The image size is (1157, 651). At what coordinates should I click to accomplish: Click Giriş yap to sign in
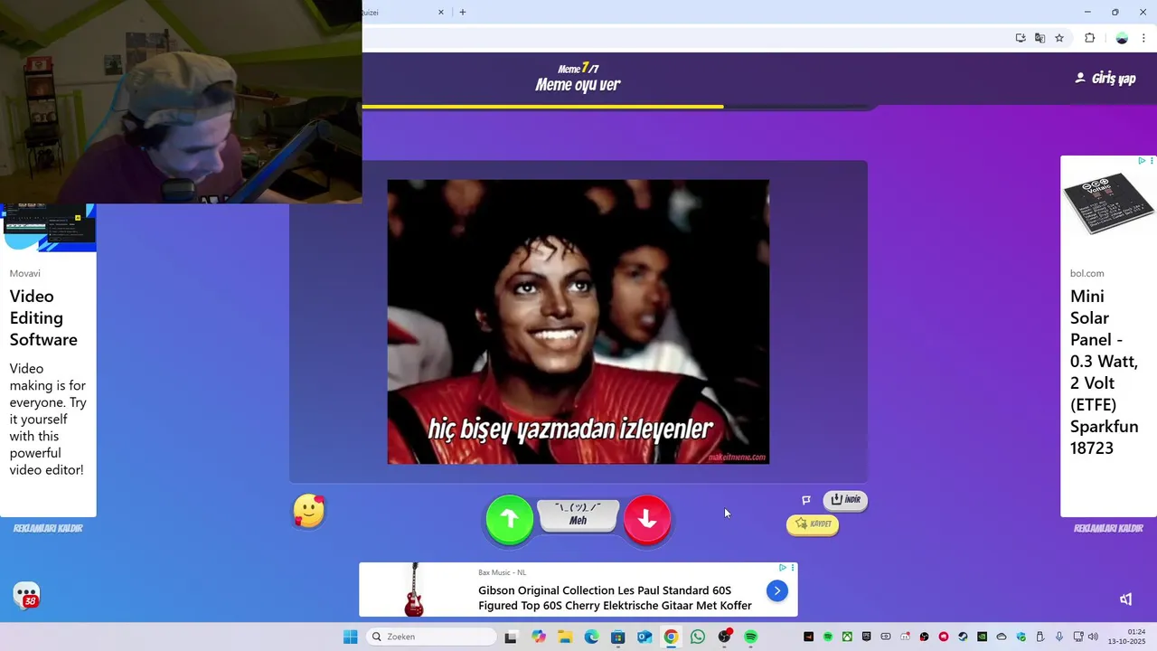(x=1105, y=79)
